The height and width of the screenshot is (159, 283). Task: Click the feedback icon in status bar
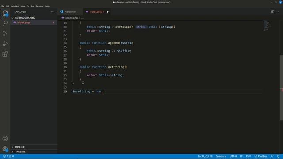272,156
